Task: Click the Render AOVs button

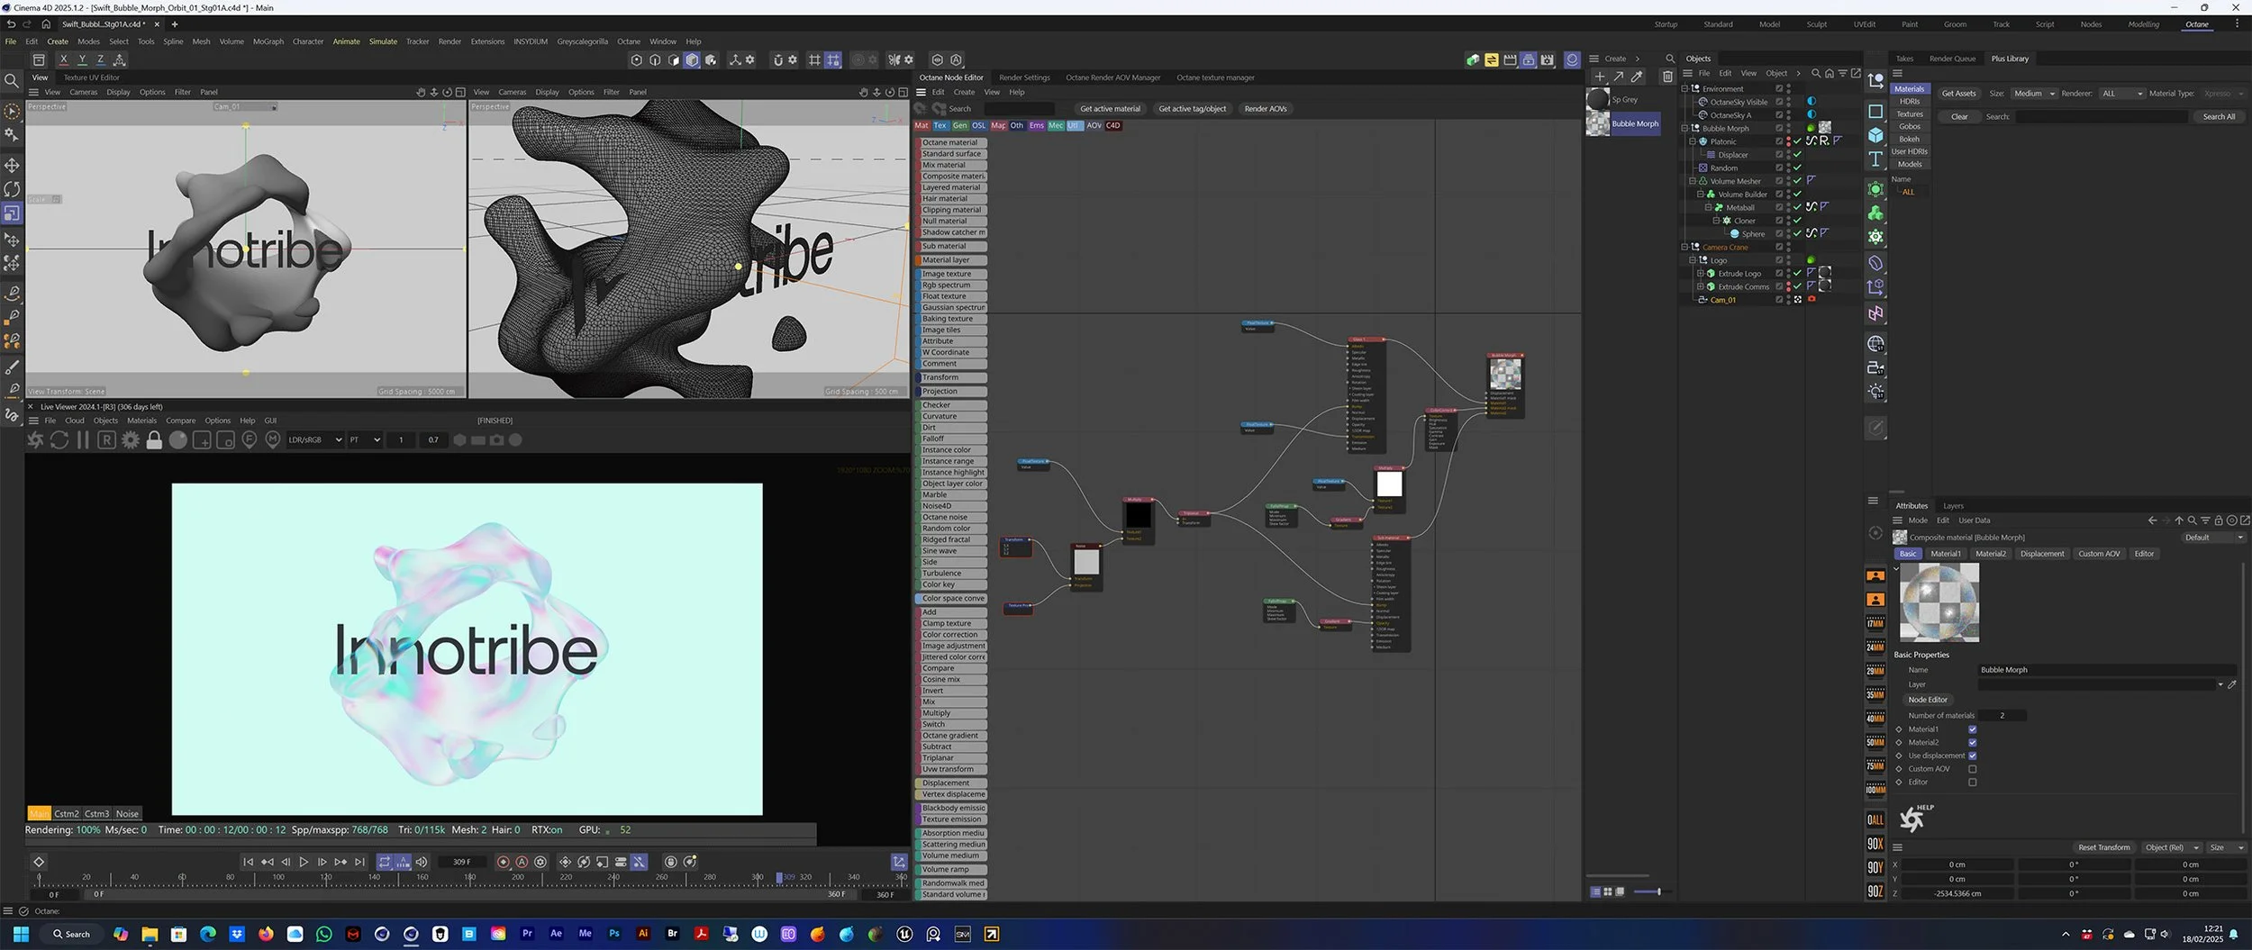Action: click(1265, 109)
